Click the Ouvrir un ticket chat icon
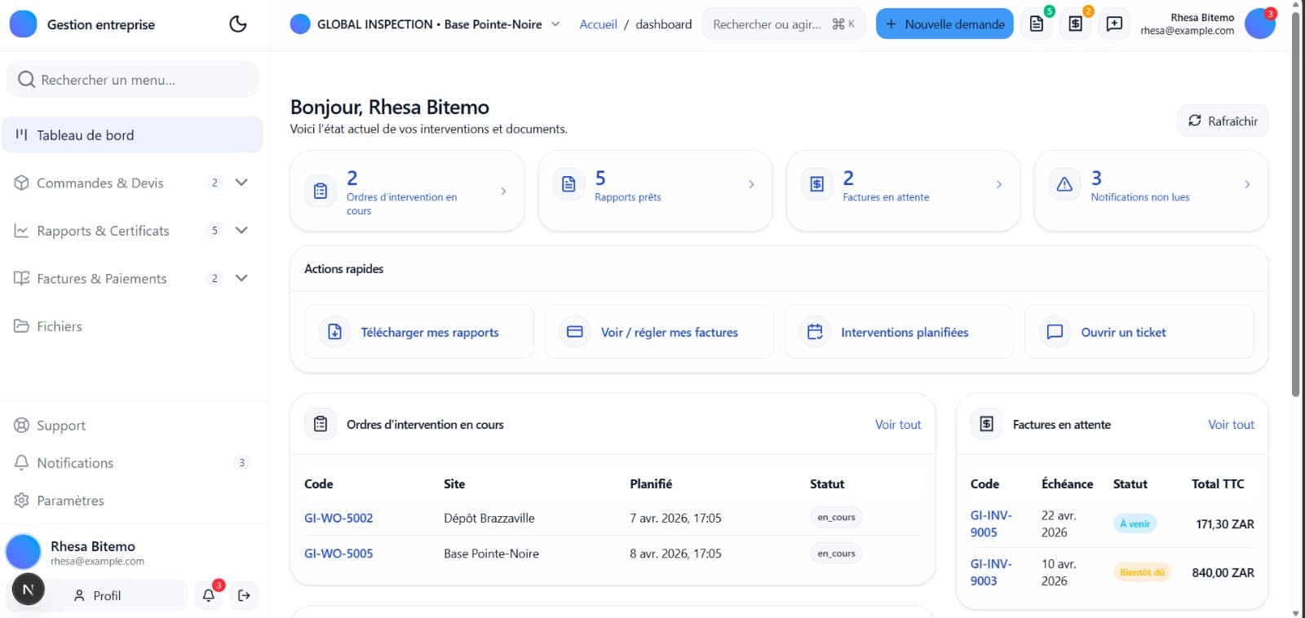1305x618 pixels. coord(1055,332)
